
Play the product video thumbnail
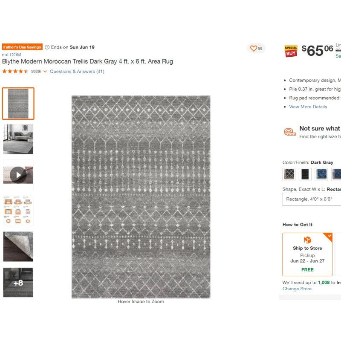18,175
